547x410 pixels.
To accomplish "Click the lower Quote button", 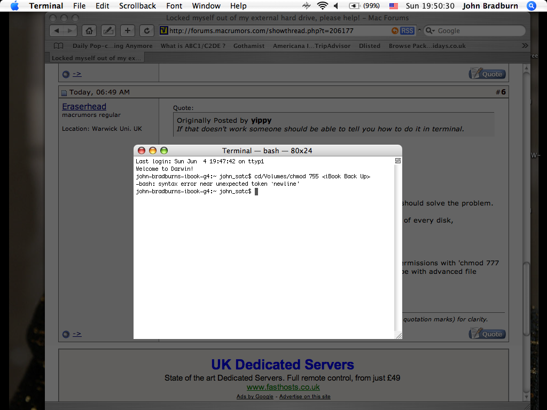I will [x=487, y=334].
